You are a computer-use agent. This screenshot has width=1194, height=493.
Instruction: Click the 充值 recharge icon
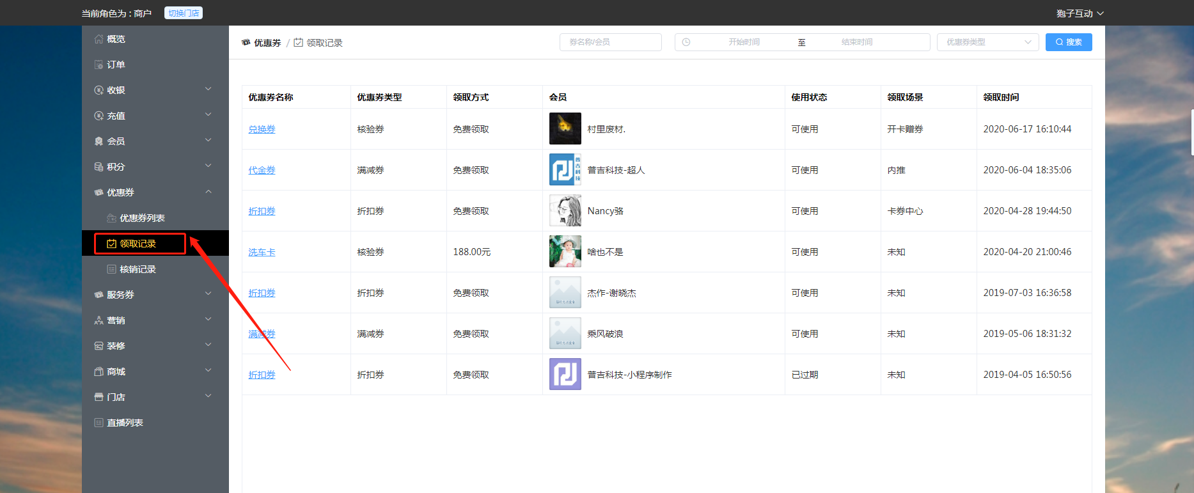click(98, 116)
